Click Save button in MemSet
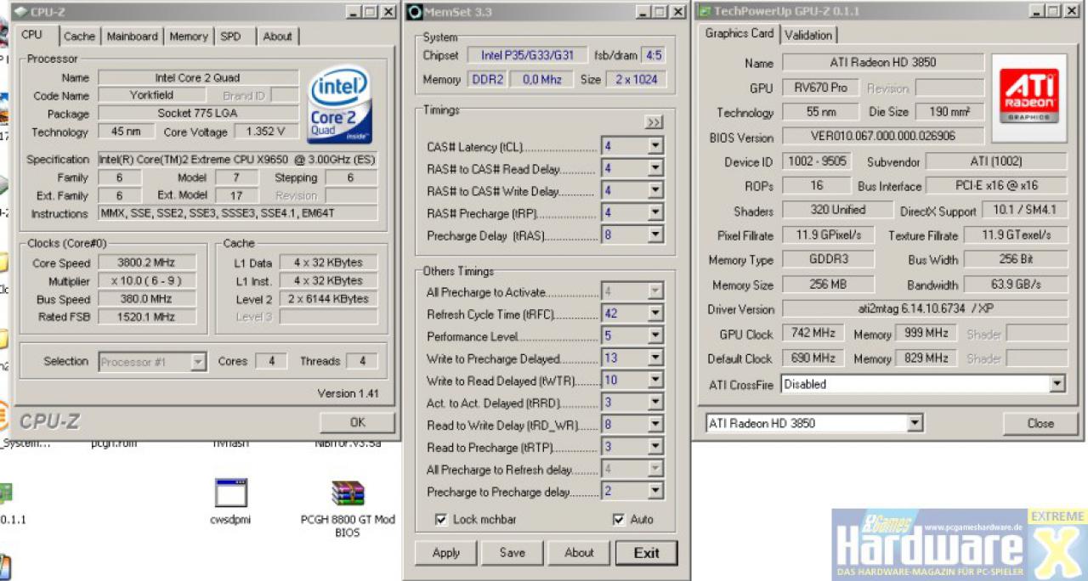This screenshot has width=1088, height=581. click(512, 553)
